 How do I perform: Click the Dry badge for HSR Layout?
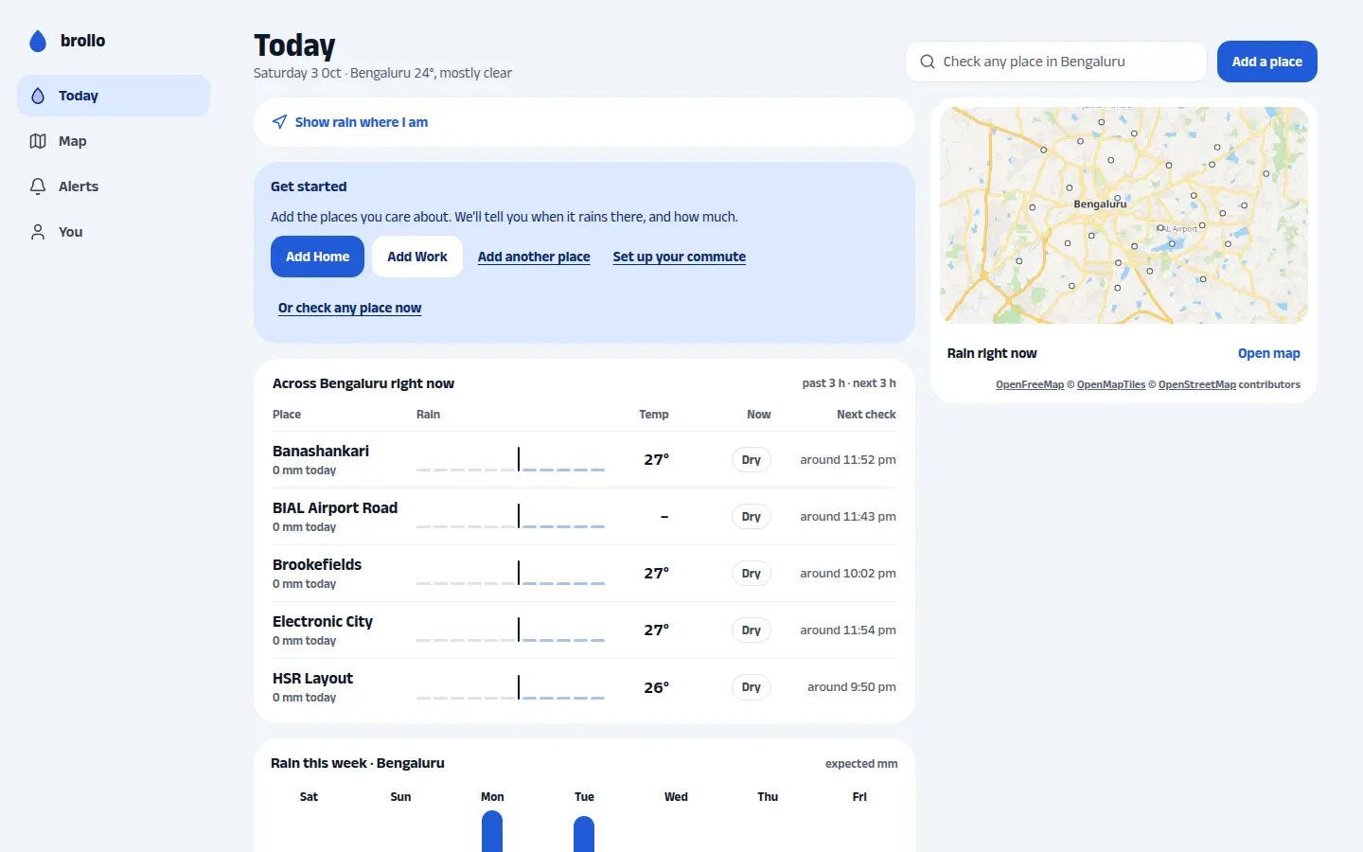752,687
